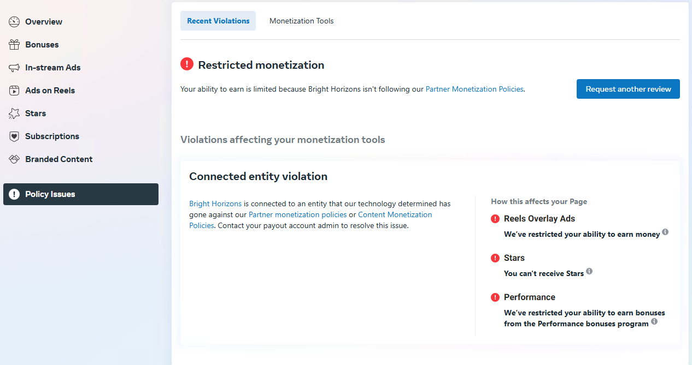Screen dimensions: 692x365
Task: Click the red warning icon next to Stars impact
Action: pos(495,258)
